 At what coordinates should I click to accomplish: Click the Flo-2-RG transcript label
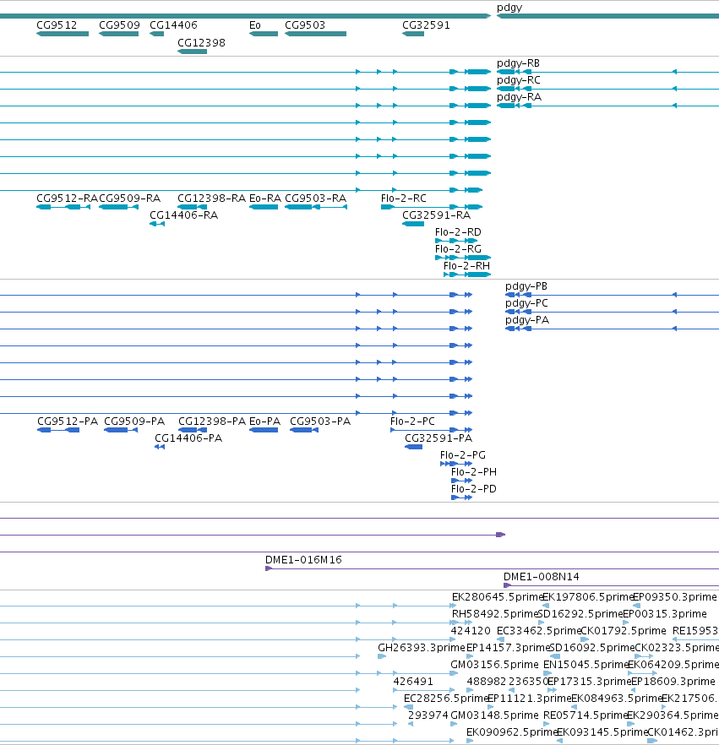tap(458, 249)
